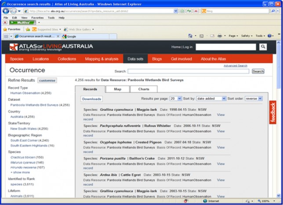Click the customise button beside Refine Results
This screenshot has height=205, width=283.
click(47, 80)
